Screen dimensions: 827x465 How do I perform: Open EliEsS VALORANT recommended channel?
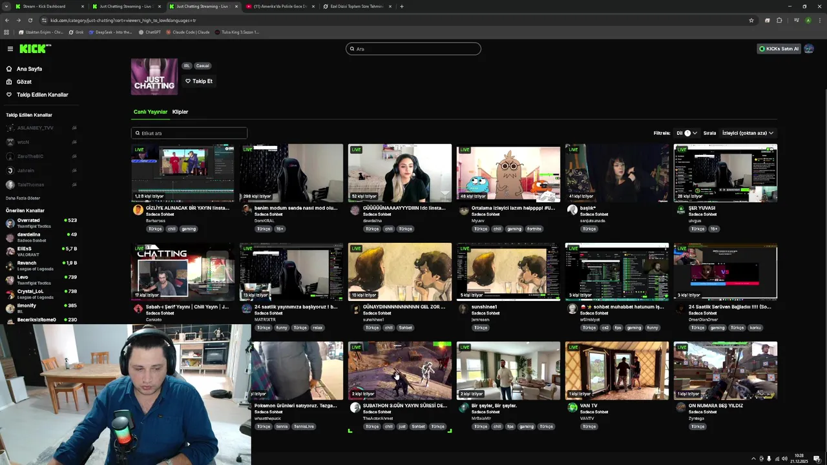[x=40, y=251]
